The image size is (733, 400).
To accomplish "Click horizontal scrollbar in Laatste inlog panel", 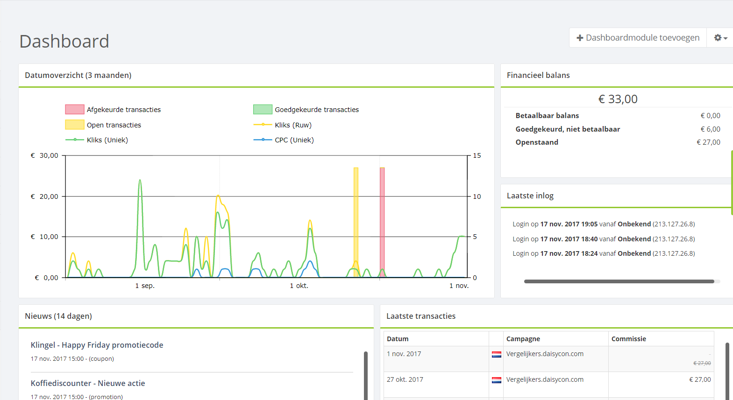I will click(619, 281).
